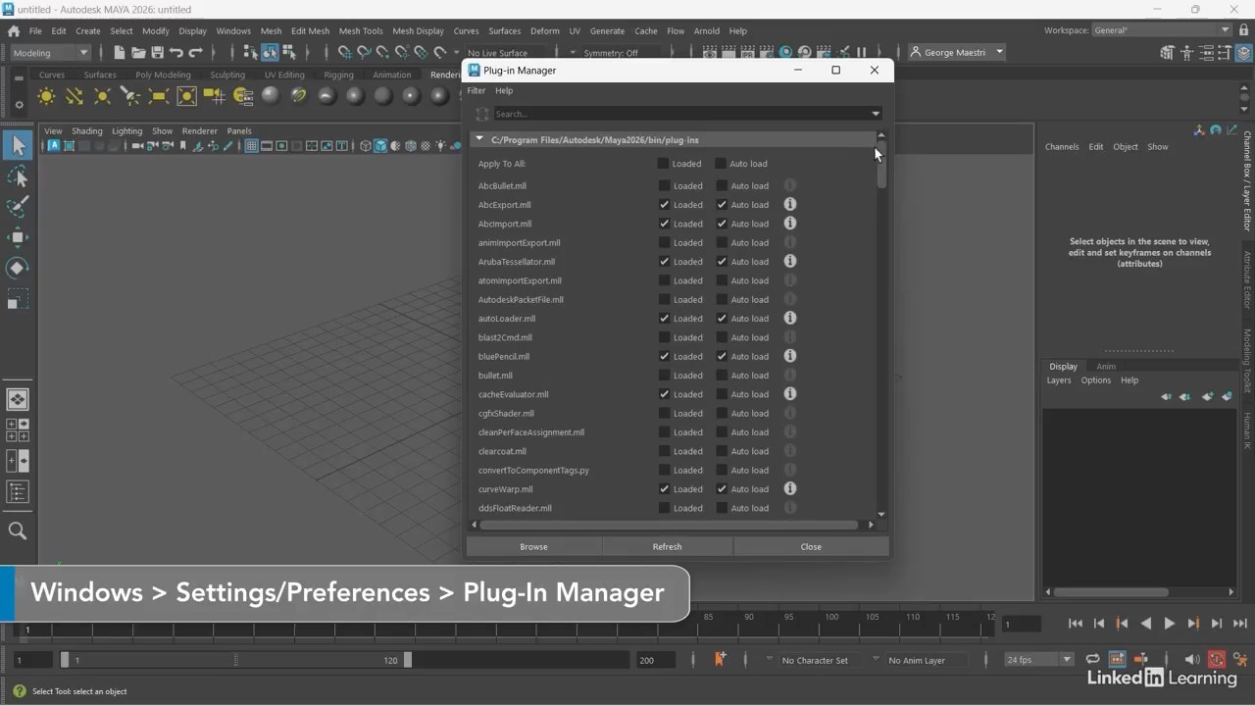Open the Plug-in Manager search dropdown arrow
The height and width of the screenshot is (706, 1255).
tap(876, 114)
